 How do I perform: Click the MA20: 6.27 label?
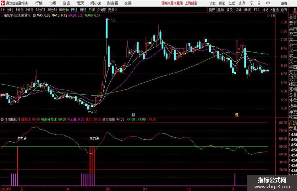click(76, 15)
